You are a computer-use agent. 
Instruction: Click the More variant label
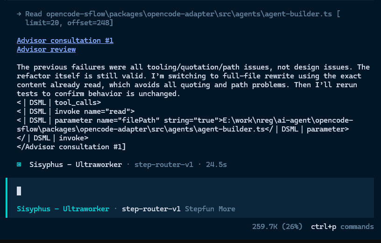(227, 209)
